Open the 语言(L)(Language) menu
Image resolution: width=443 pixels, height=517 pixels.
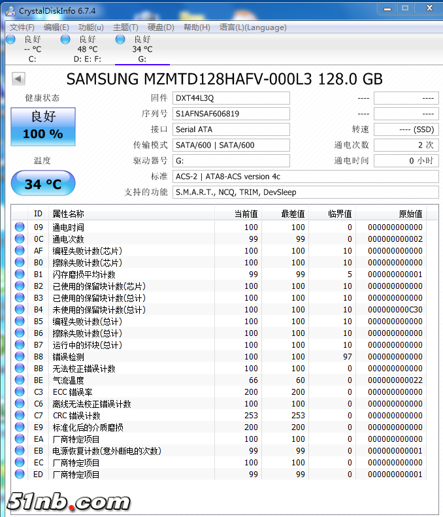[x=253, y=27]
